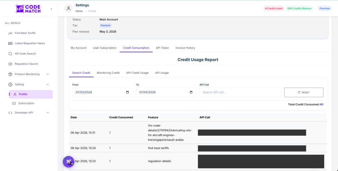Expand the Product Monitoring menu
Screen dimensions: 338x171
(48, 74)
